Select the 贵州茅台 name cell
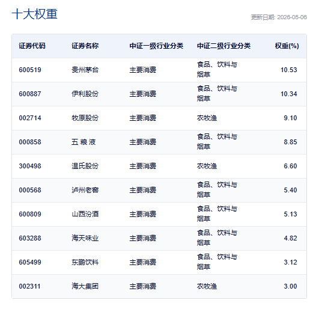316x309 pixels. (85, 70)
